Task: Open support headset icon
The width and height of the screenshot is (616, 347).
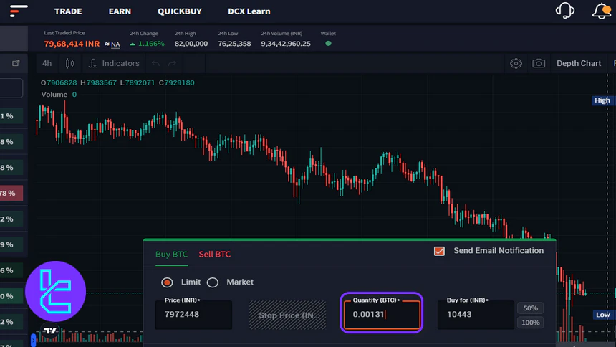Action: [565, 11]
